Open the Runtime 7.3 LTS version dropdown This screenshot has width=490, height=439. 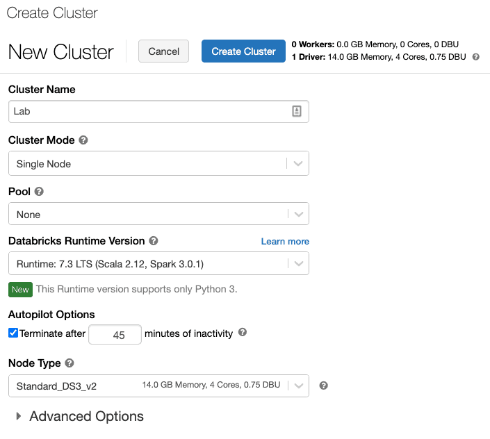click(x=158, y=264)
